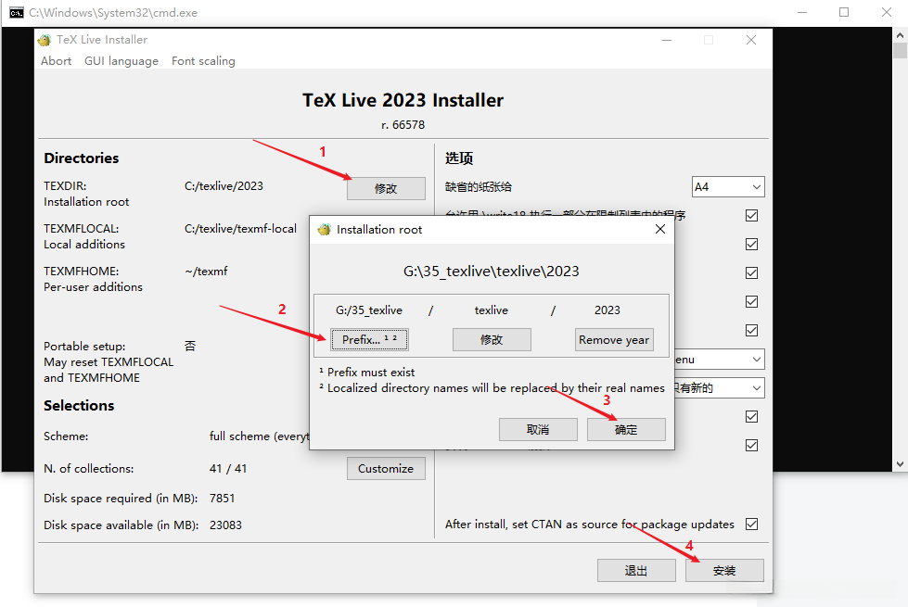Open the Abort menu

tap(57, 61)
